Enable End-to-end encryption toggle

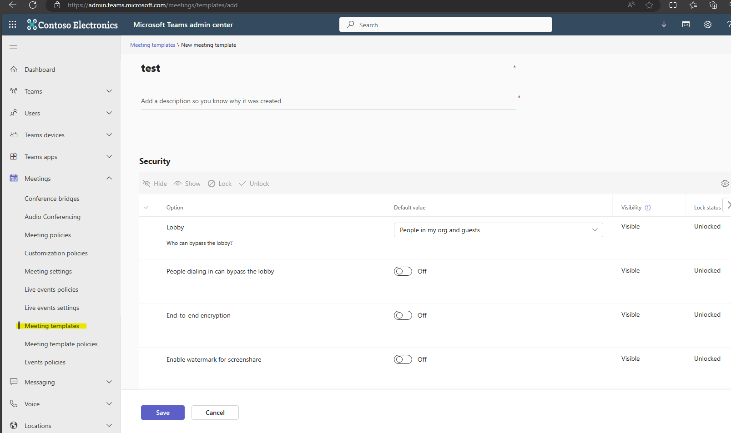pyautogui.click(x=403, y=315)
